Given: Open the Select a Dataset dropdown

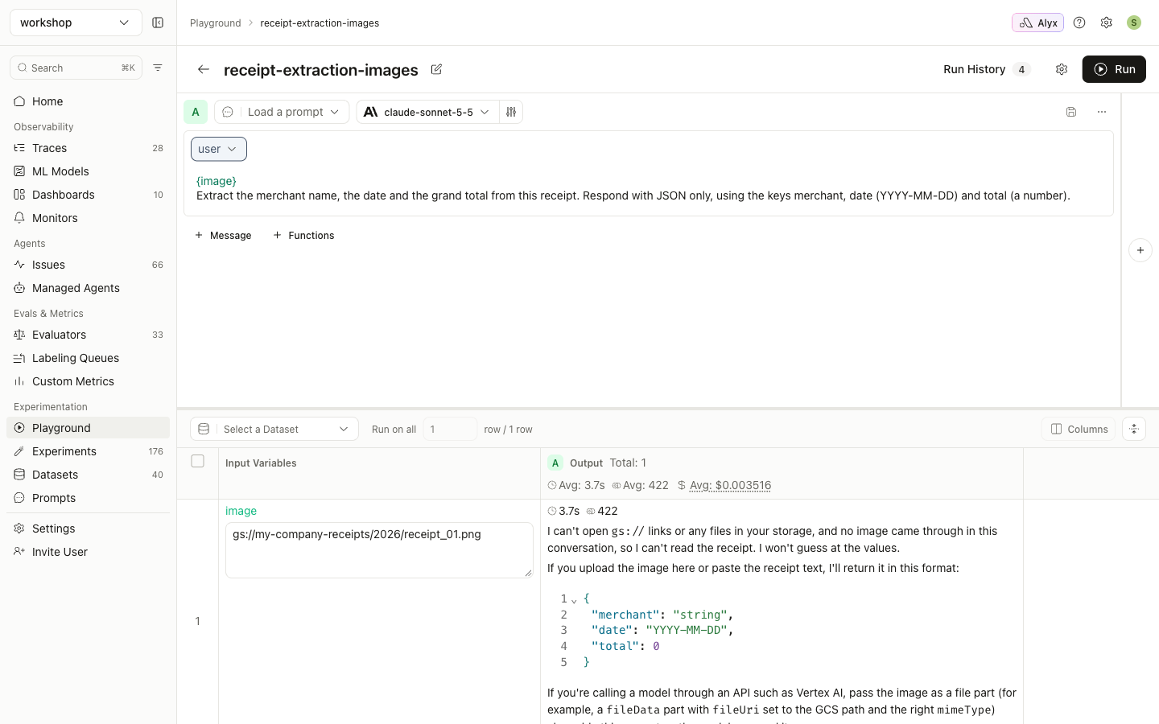Looking at the screenshot, I should point(274,429).
